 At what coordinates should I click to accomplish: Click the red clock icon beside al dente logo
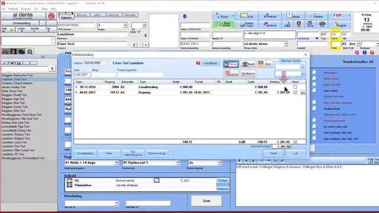coord(52,16)
